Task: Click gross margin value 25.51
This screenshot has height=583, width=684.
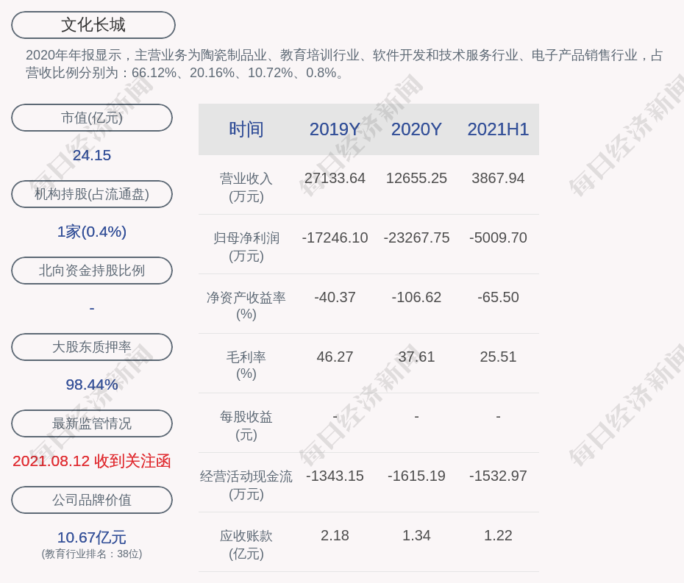Action: tap(498, 357)
